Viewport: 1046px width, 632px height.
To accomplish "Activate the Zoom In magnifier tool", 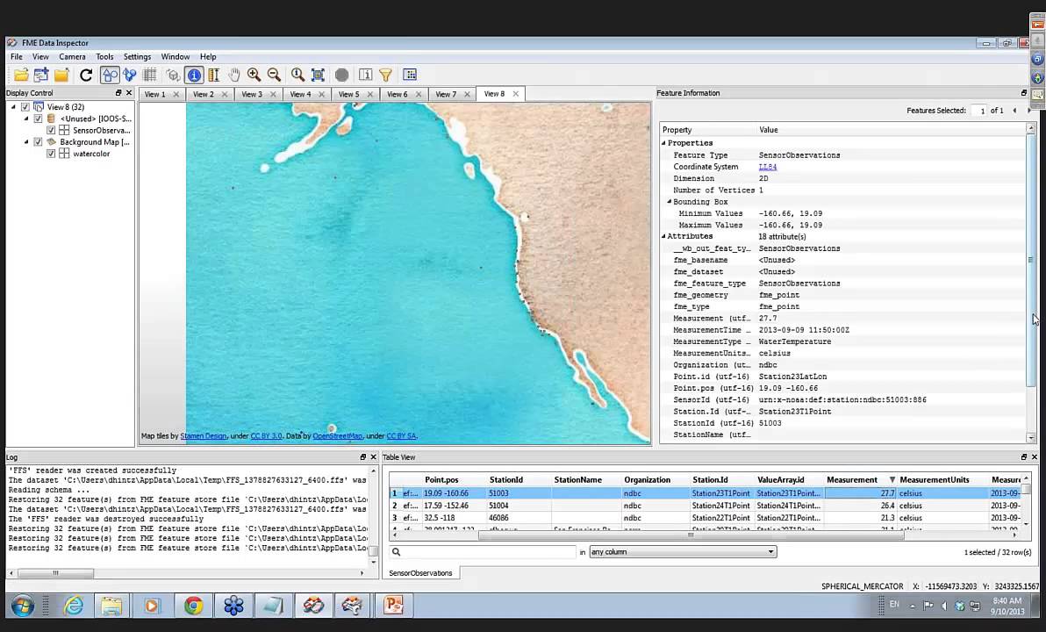I will click(254, 75).
